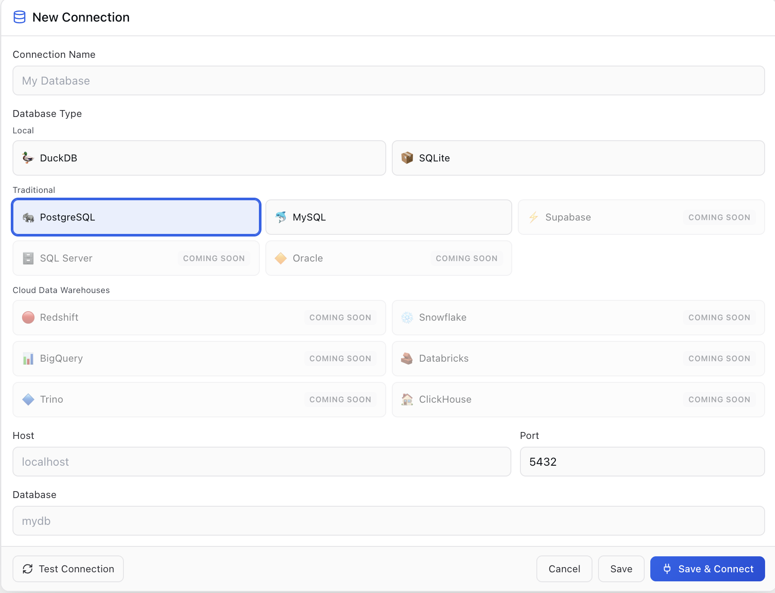
Task: Click the Oracle diamond icon
Action: (x=280, y=258)
